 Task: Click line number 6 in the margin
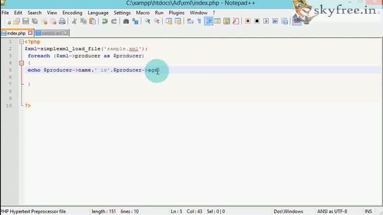coord(10,77)
